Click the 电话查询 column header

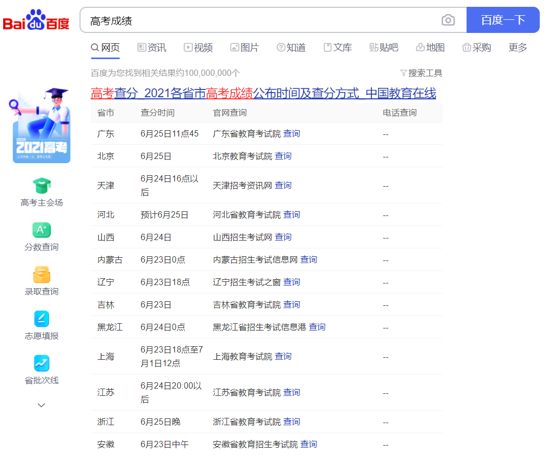pyautogui.click(x=400, y=112)
